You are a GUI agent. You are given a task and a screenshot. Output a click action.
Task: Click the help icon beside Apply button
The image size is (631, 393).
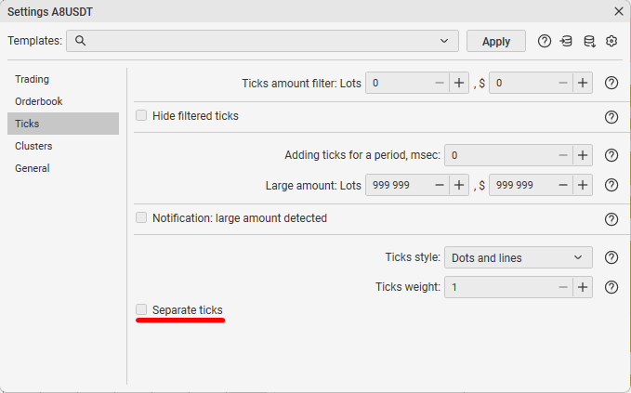(545, 41)
